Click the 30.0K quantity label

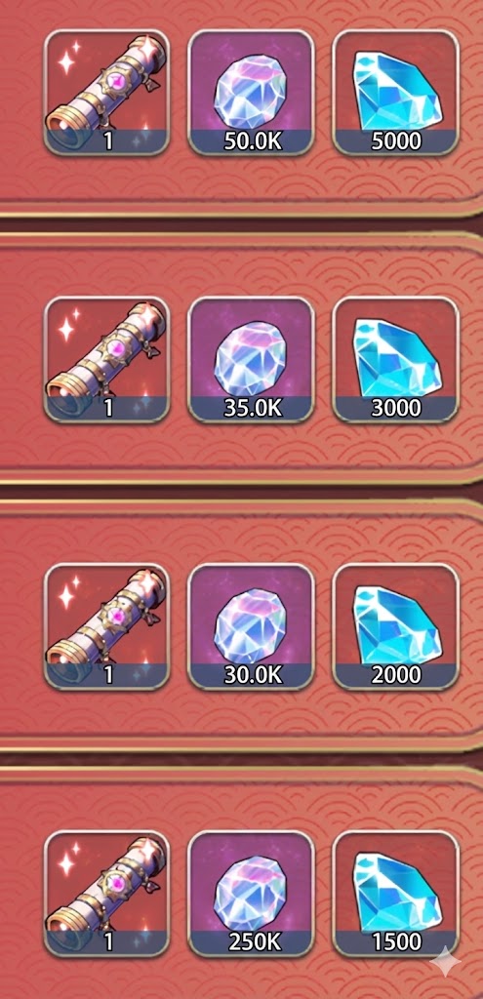point(252,675)
